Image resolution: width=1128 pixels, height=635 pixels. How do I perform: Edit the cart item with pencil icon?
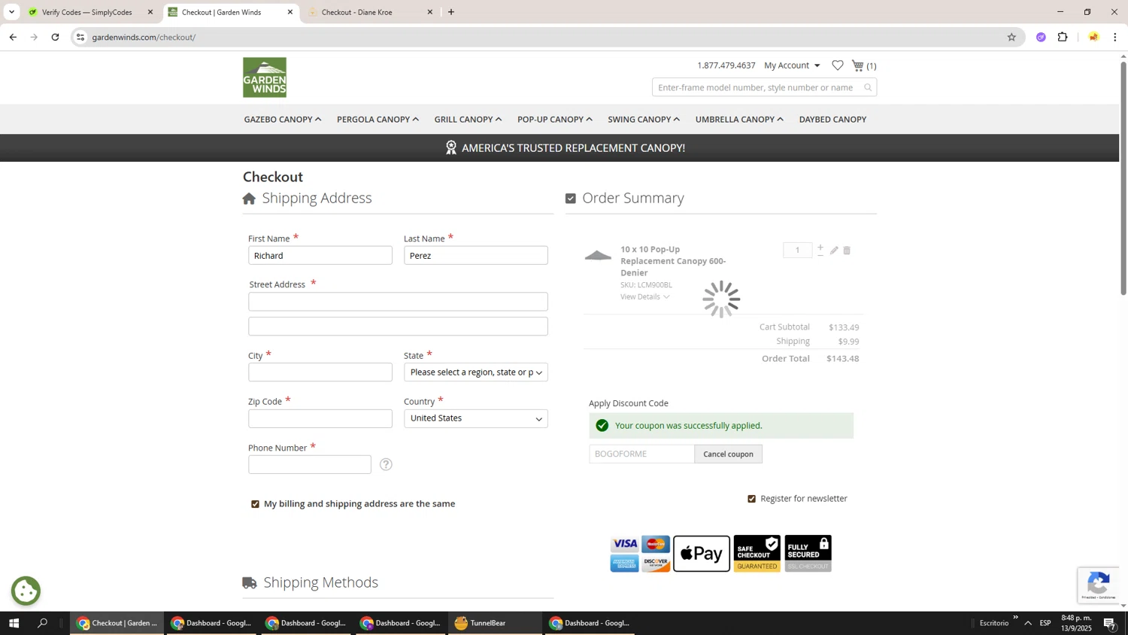tap(834, 251)
